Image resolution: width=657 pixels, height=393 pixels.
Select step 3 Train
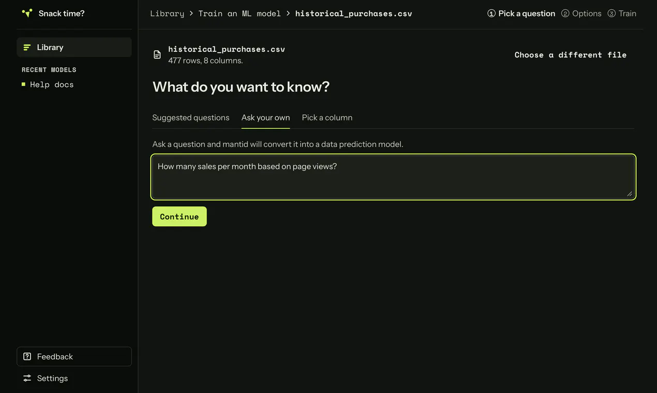click(x=622, y=13)
